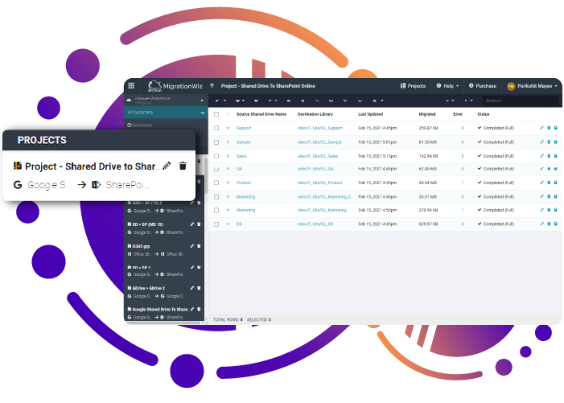Sort by Last Updated column
Image resolution: width=564 pixels, height=403 pixels.
coord(370,114)
